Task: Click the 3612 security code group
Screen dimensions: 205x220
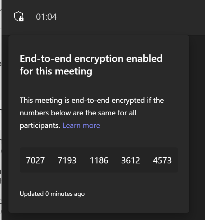Action: [x=131, y=160]
